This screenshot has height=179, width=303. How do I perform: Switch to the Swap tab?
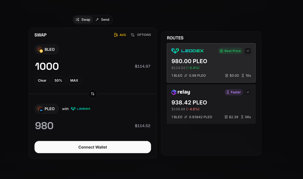[83, 20]
